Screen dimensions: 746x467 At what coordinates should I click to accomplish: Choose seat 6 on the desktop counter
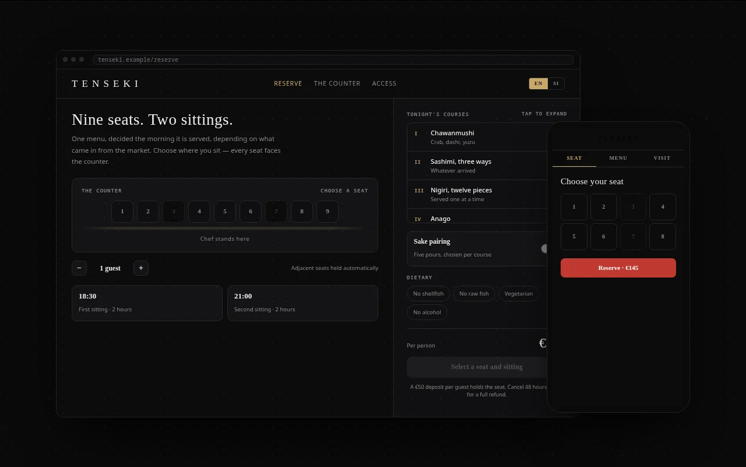tap(251, 212)
